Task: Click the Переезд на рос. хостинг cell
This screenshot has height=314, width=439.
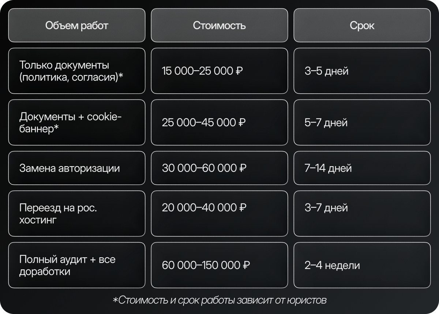Action: [77, 213]
